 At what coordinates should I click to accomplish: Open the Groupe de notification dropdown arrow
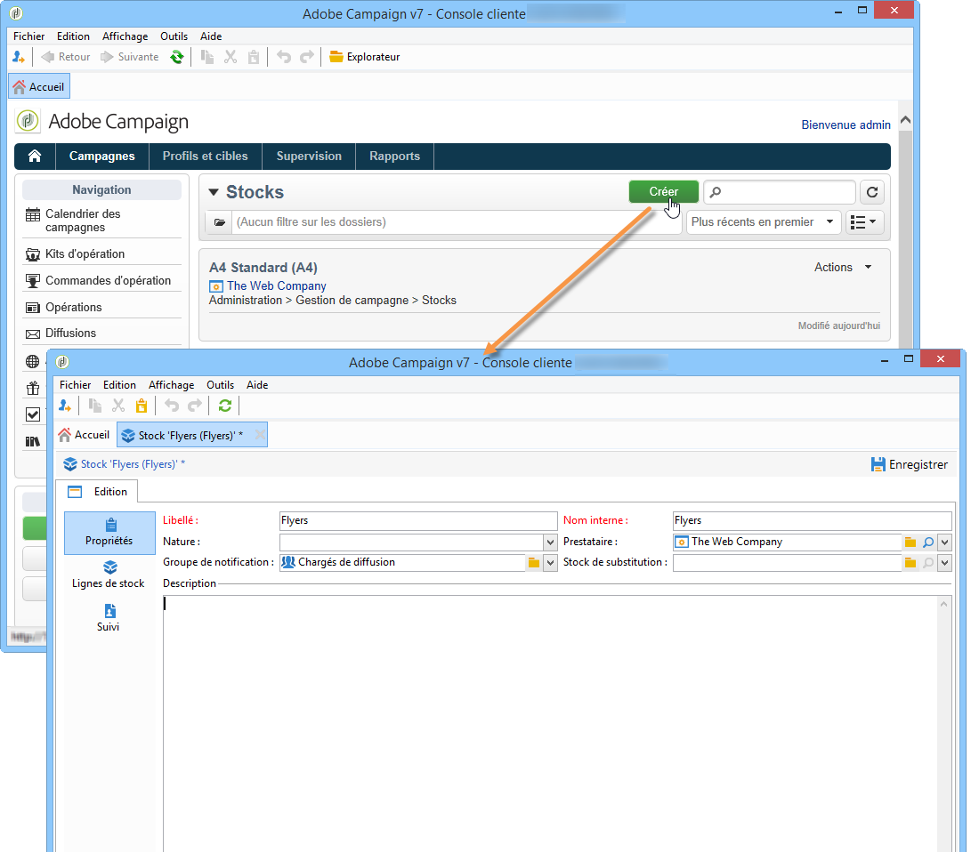point(550,563)
